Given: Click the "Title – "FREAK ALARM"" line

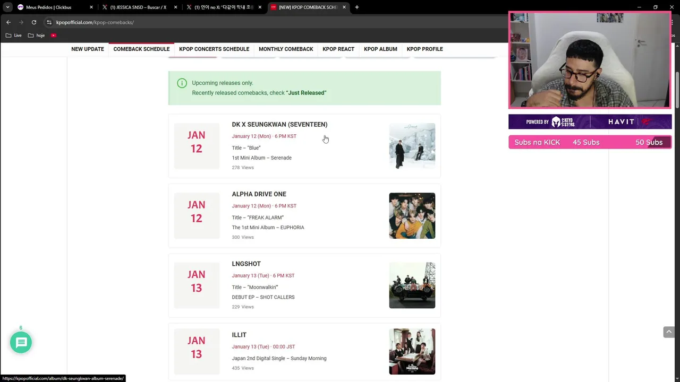Looking at the screenshot, I should [258, 218].
